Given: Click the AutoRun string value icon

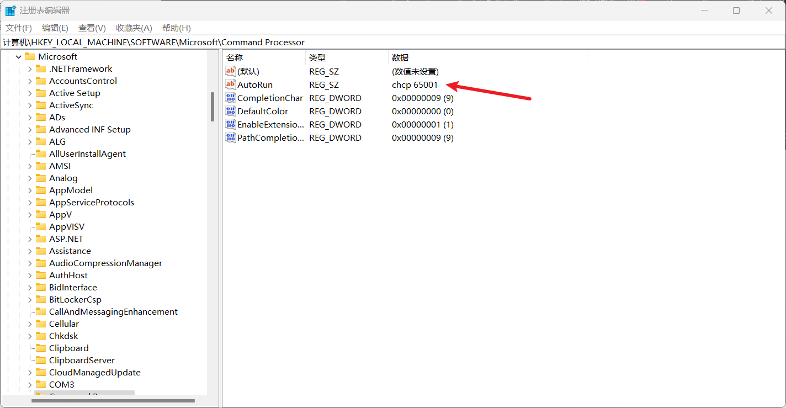Looking at the screenshot, I should tap(231, 84).
